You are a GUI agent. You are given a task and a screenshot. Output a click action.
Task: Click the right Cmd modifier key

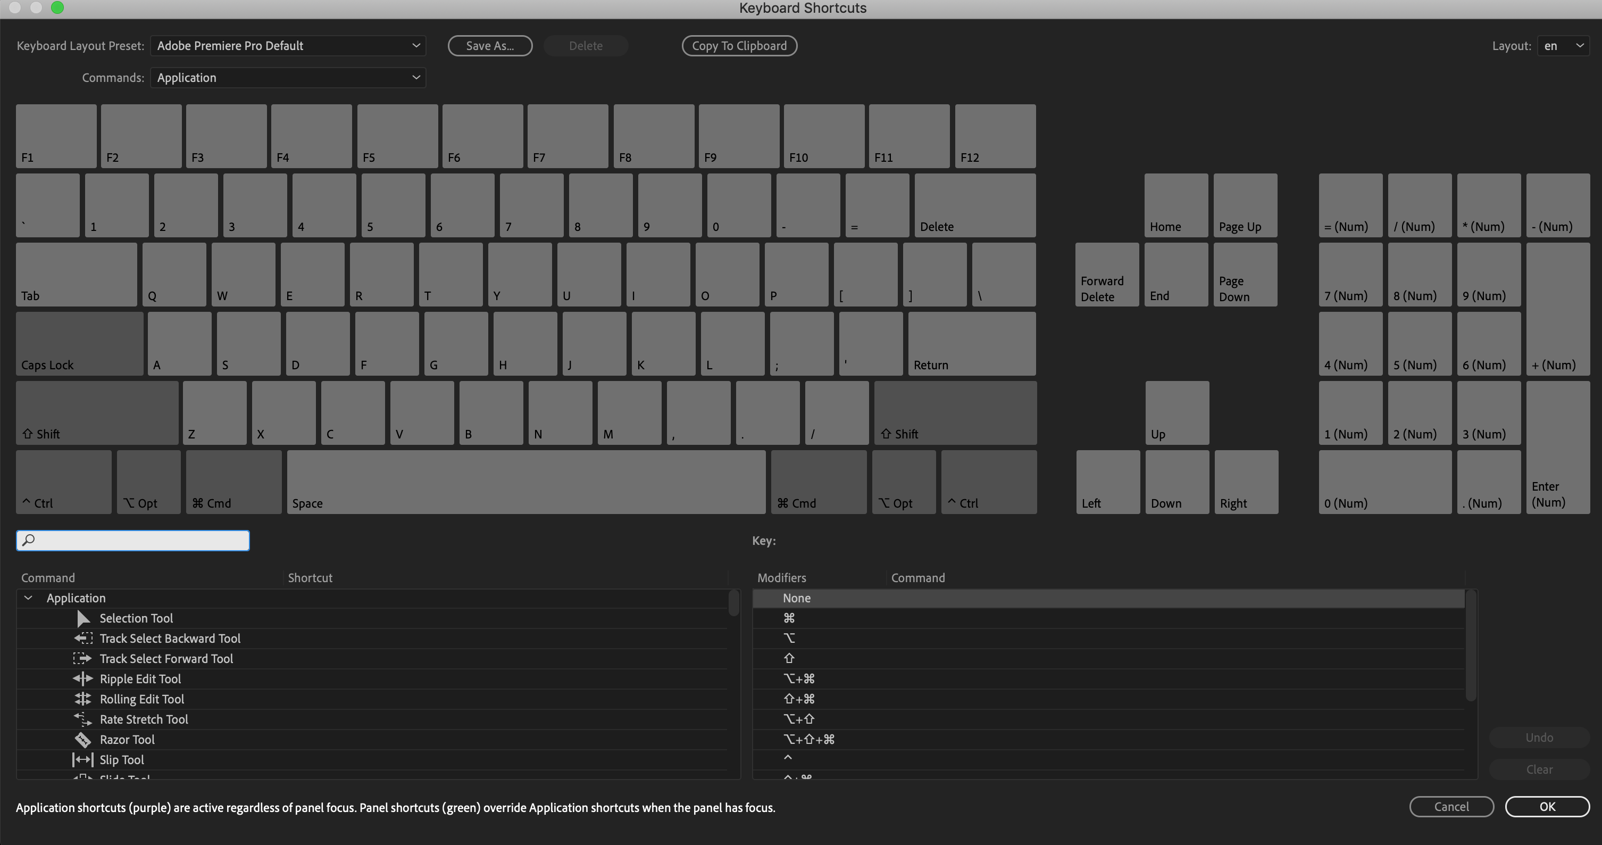(819, 482)
